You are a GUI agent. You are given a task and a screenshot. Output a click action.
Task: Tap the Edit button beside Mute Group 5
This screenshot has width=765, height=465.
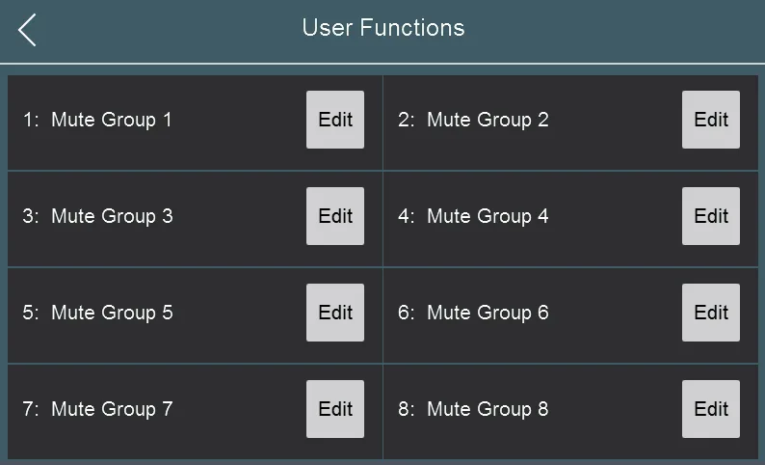coord(335,313)
